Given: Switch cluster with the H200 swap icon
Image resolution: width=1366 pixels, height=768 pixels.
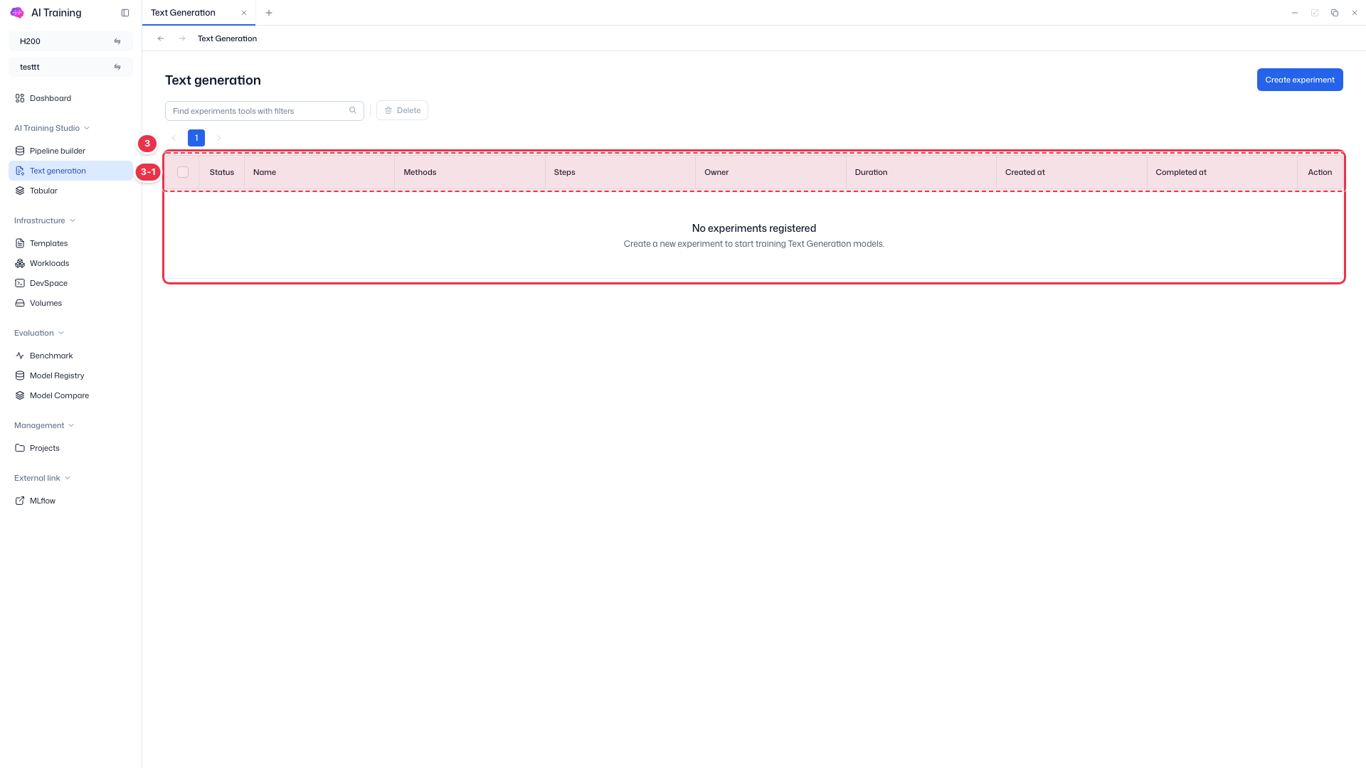Looking at the screenshot, I should 117,41.
